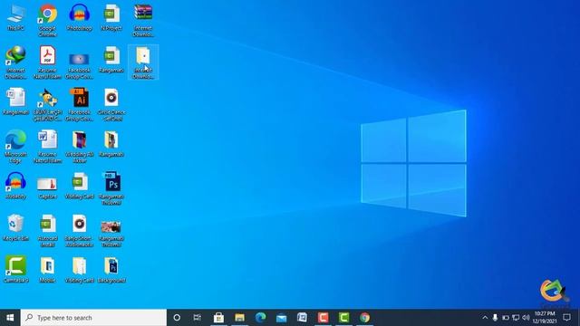Screen dimensions: 580x326
Task: Open the Mail app on the taskbar
Action: pyautogui.click(x=281, y=318)
